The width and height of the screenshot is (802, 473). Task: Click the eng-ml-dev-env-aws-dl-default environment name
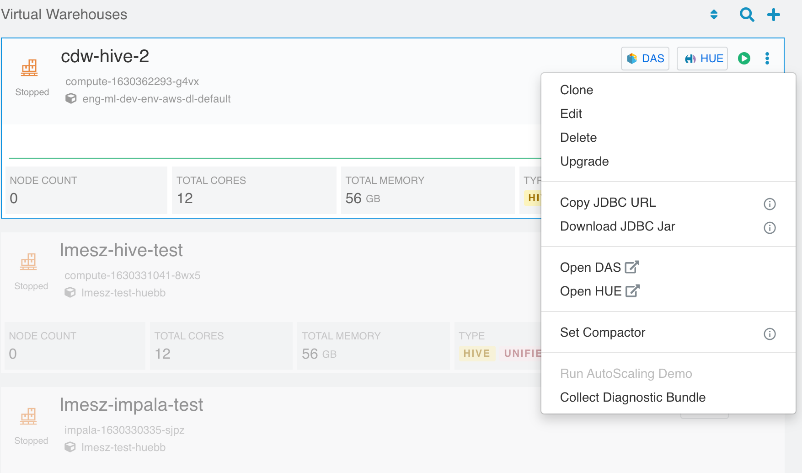(156, 99)
